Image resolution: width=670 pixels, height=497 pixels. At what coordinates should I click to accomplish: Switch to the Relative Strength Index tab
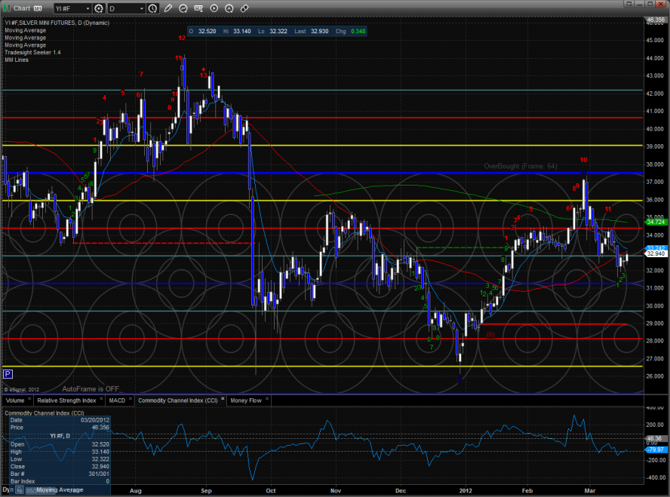click(70, 400)
